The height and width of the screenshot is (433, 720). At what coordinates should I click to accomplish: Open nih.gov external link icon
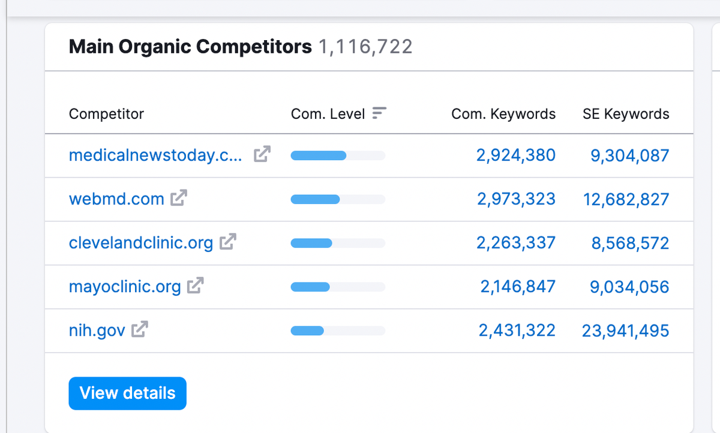click(x=140, y=329)
